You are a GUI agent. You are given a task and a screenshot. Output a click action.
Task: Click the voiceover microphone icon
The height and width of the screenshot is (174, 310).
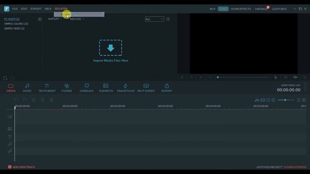point(276,77)
